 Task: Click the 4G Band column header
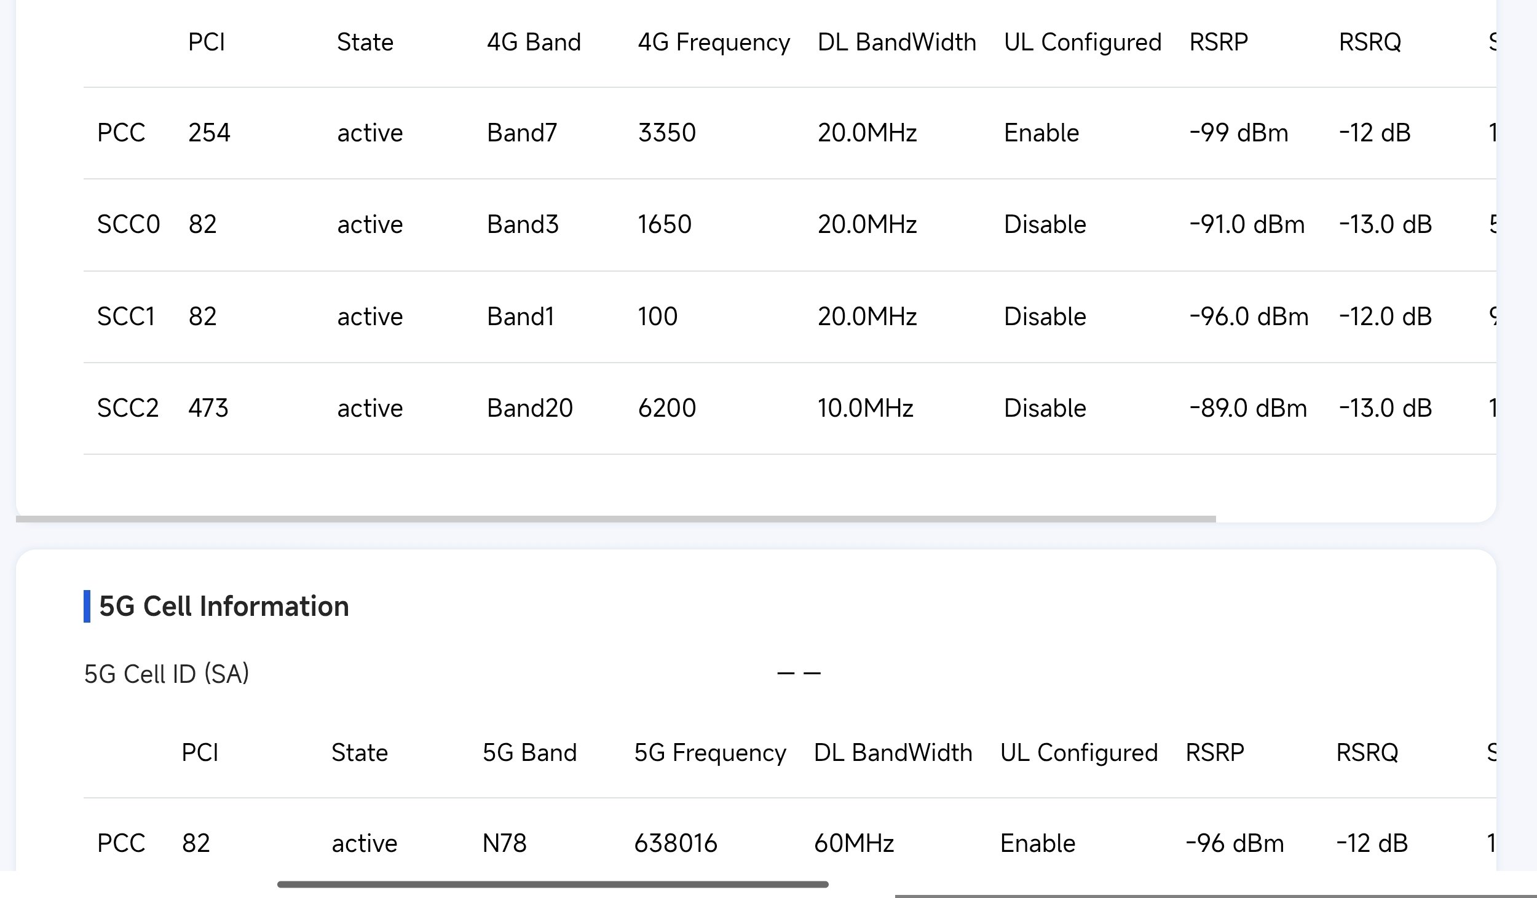pyautogui.click(x=534, y=42)
